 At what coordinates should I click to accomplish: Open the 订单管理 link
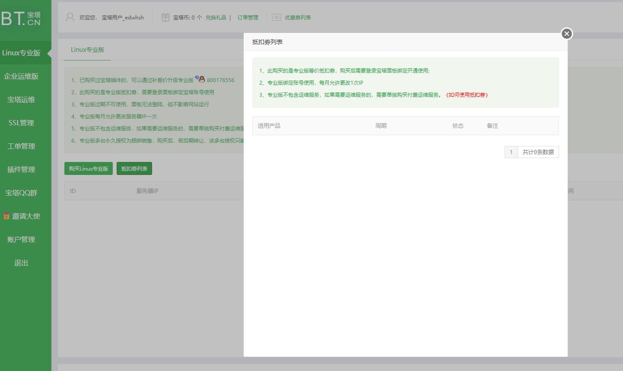click(248, 18)
